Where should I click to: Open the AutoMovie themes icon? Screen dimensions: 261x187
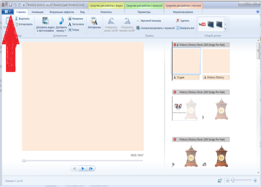(x=94, y=22)
